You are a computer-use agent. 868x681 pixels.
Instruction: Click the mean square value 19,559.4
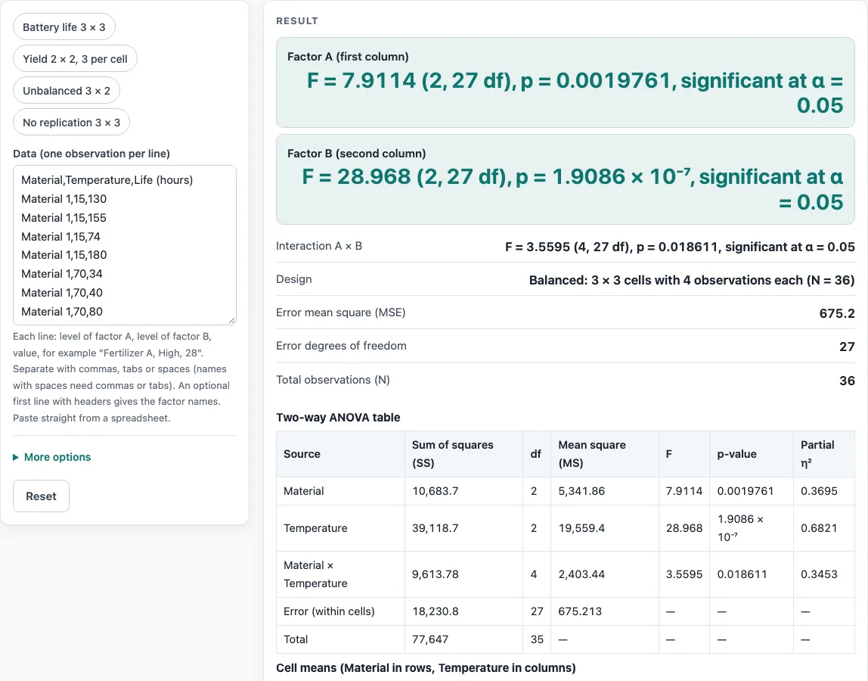(581, 528)
